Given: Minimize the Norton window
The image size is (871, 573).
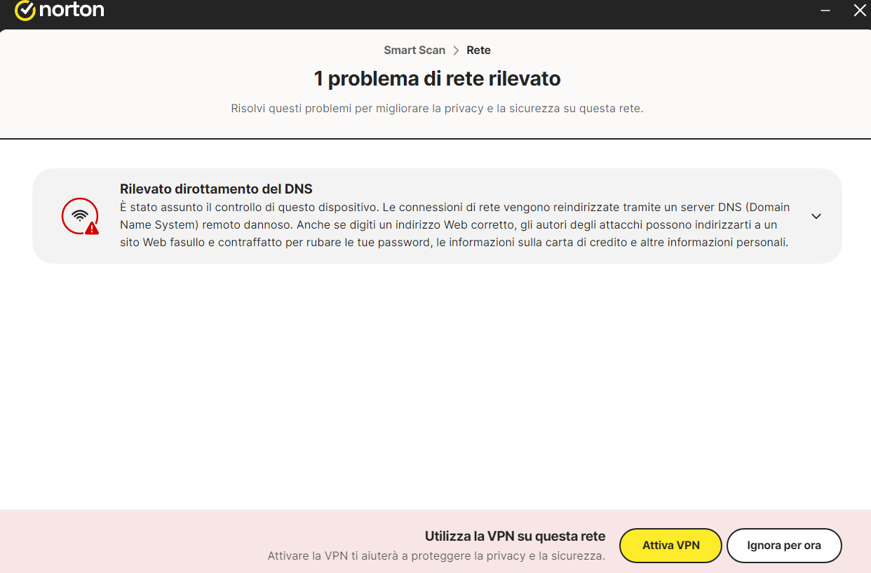Looking at the screenshot, I should pyautogui.click(x=826, y=11).
